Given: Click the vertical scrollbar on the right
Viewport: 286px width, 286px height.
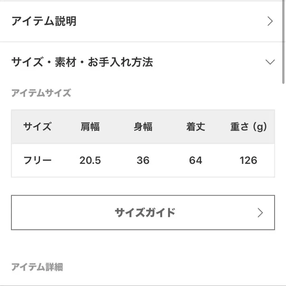Looking at the screenshot, I should (284, 41).
